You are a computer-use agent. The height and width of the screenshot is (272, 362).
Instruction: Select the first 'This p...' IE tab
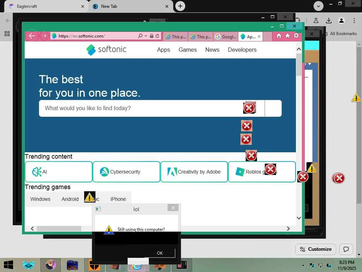click(x=175, y=36)
